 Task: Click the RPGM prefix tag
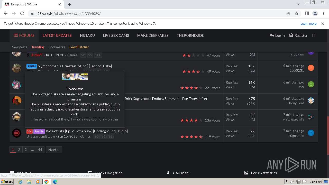[32, 66]
